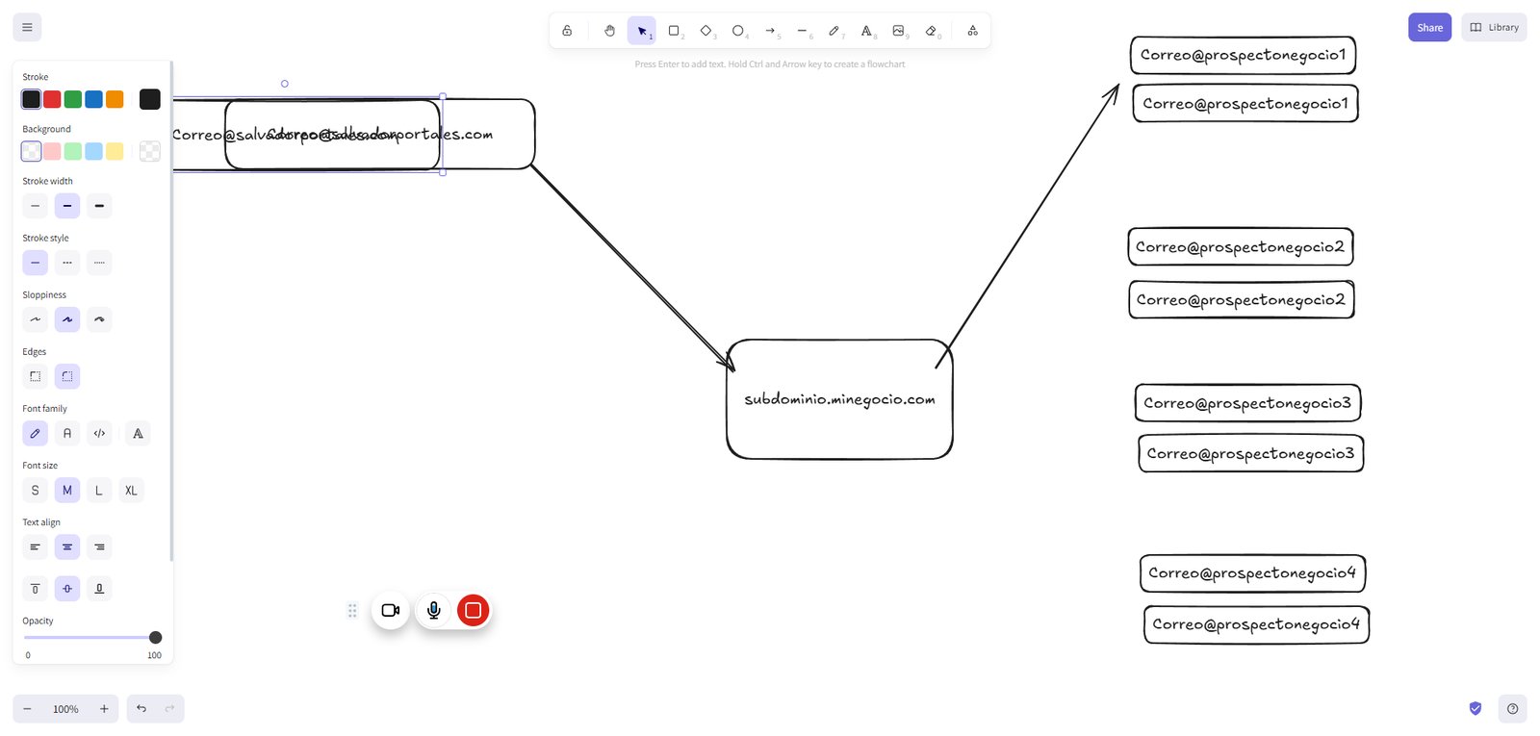The height and width of the screenshot is (736, 1540).
Task: Open the more fonts picker
Action: pos(138,433)
